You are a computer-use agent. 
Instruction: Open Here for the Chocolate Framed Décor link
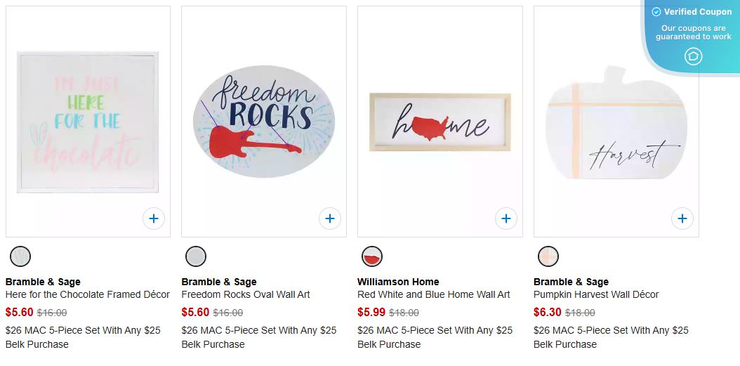coord(88,294)
